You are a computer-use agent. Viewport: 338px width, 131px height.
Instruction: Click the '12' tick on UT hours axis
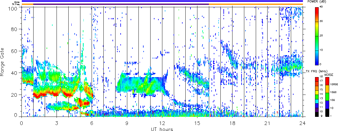coord(162,123)
